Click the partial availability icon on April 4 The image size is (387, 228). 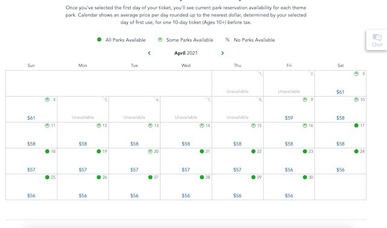[x=47, y=99]
